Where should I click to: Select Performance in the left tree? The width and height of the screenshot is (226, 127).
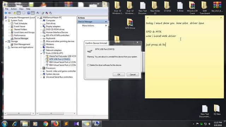pos(20,35)
